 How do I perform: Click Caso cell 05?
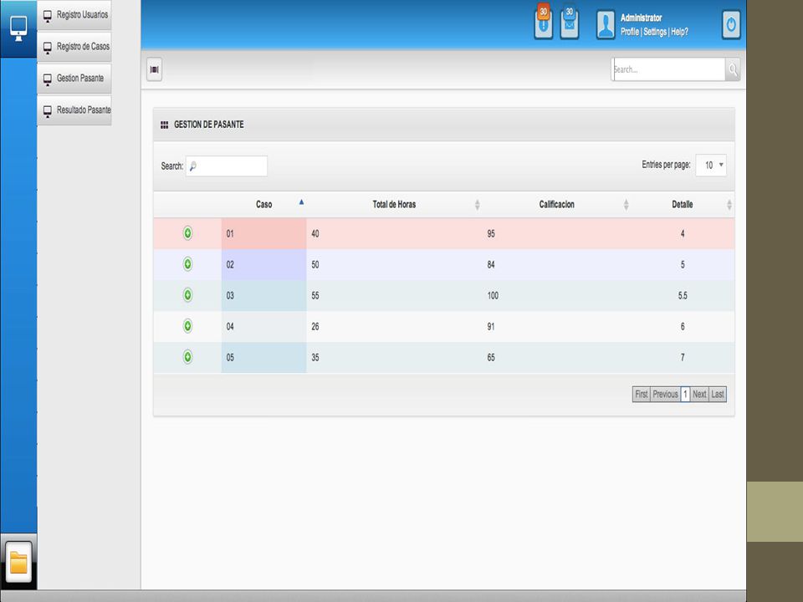tap(263, 357)
